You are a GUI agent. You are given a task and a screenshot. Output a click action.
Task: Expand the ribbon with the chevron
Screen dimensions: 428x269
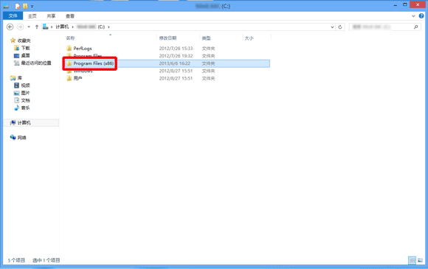click(x=413, y=16)
